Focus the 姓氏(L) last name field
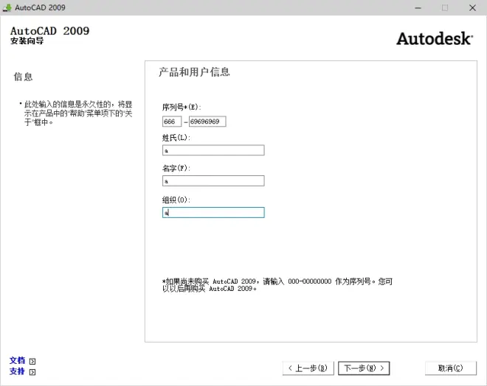 click(213, 150)
